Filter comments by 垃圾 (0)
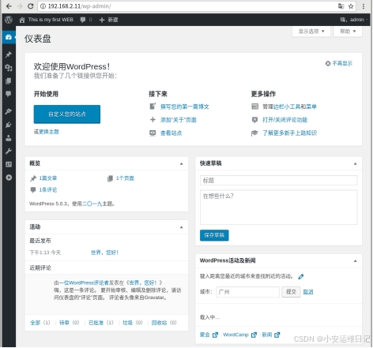This screenshot has height=348, width=373. [x=132, y=323]
